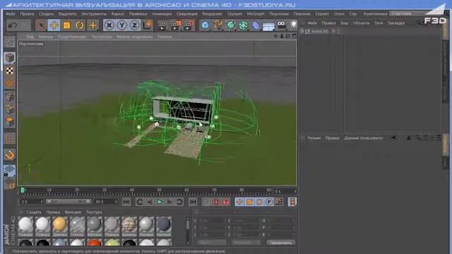Click Render to Picture Viewer icon
452x254 pixels.
pos(175,25)
